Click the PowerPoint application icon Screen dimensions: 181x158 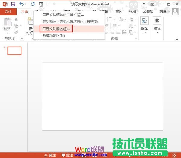[5, 4]
